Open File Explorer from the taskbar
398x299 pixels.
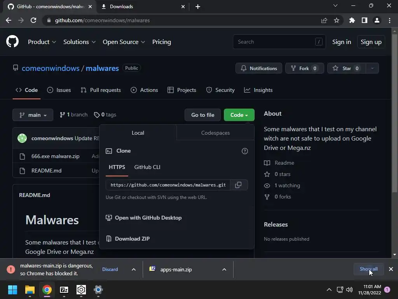[x=30, y=290]
